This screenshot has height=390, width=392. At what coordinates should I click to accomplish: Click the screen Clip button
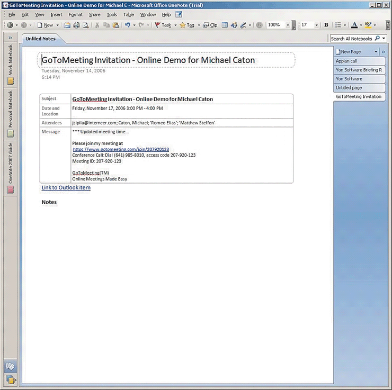tap(210, 25)
